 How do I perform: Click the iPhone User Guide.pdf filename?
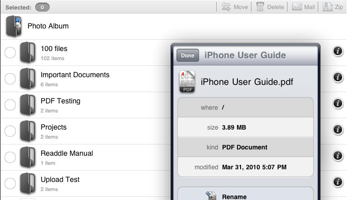click(x=247, y=82)
